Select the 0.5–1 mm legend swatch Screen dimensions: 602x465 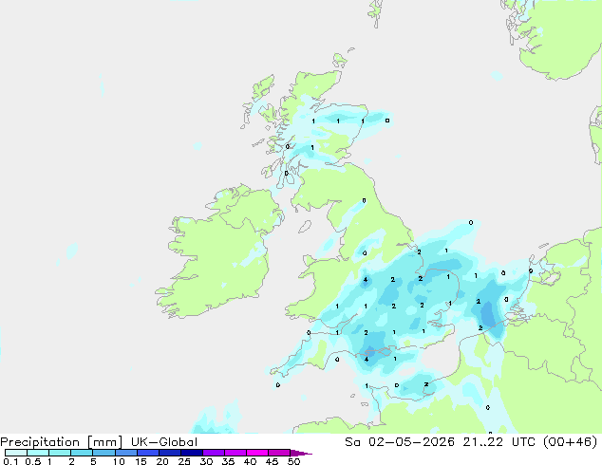(38, 453)
